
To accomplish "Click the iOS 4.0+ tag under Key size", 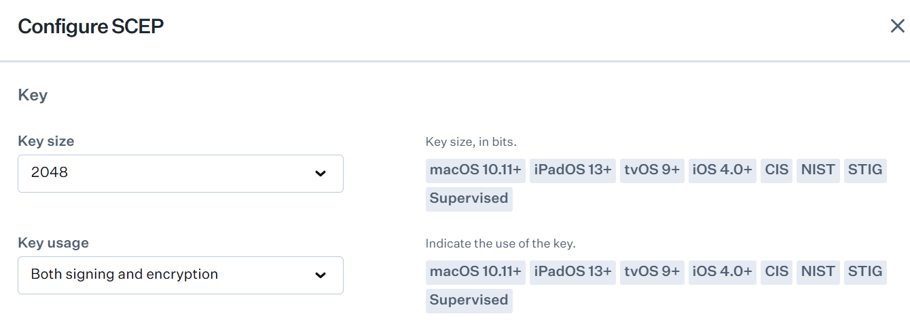I will (722, 170).
